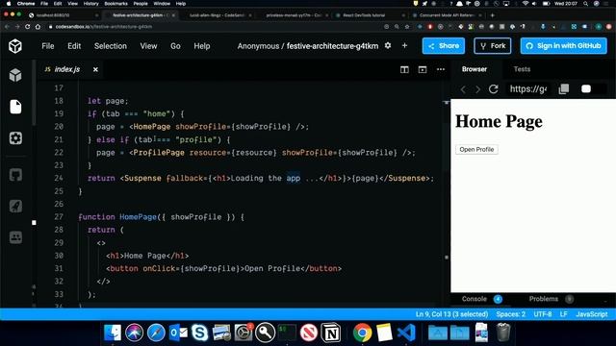
Task: Open the Selection menu in CodeSandbox
Action: pyautogui.click(x=111, y=46)
